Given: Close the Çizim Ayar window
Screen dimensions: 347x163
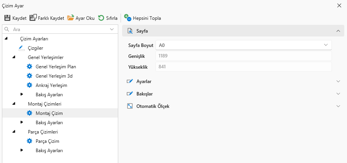Looking at the screenshot, I should tap(340, 5).
